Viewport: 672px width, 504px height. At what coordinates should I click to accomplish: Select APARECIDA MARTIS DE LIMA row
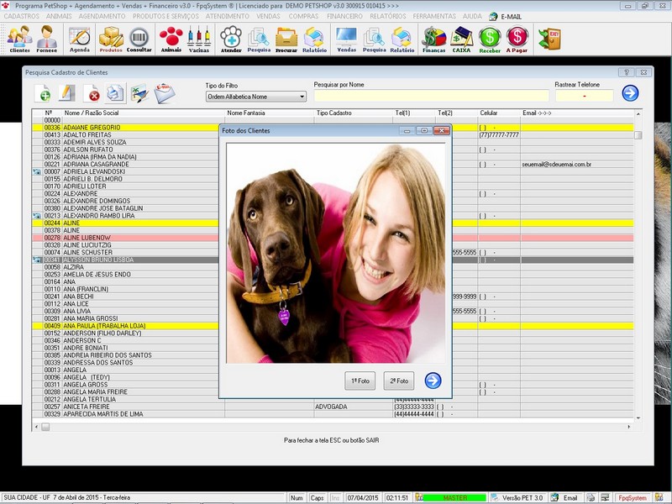tap(333, 414)
